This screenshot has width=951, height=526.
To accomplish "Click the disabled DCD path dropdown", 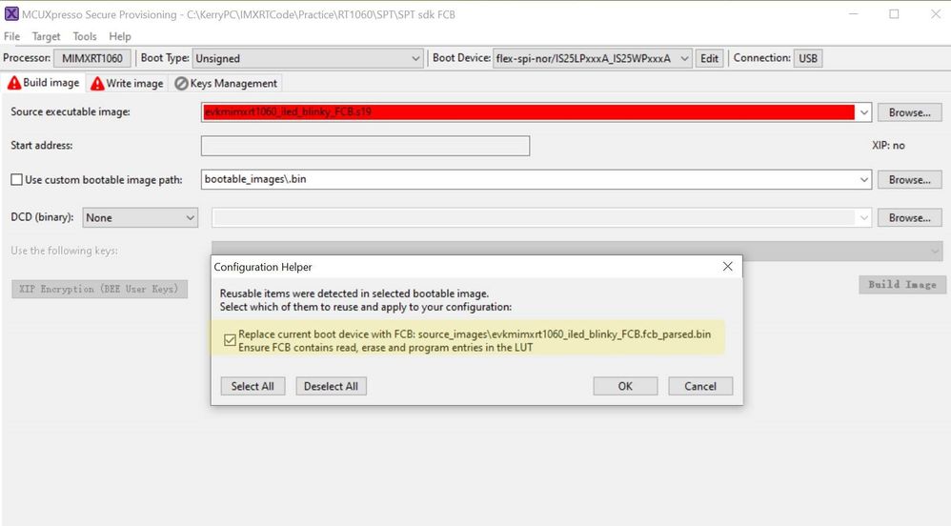I will [x=541, y=218].
